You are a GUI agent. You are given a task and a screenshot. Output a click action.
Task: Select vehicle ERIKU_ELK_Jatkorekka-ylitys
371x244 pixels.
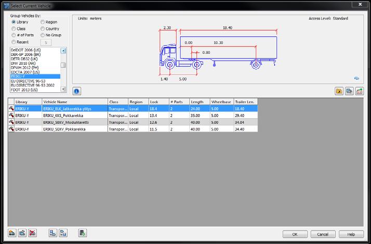[133, 109]
